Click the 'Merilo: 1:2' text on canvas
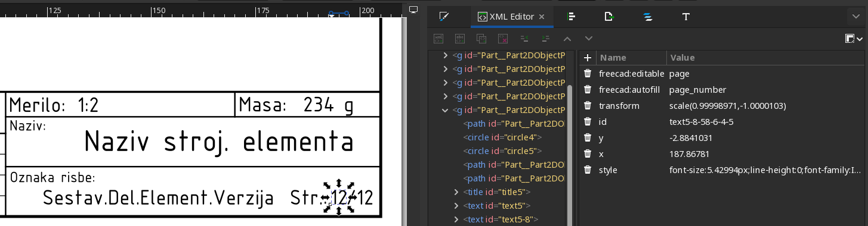Image resolution: width=868 pixels, height=226 pixels. click(54, 106)
